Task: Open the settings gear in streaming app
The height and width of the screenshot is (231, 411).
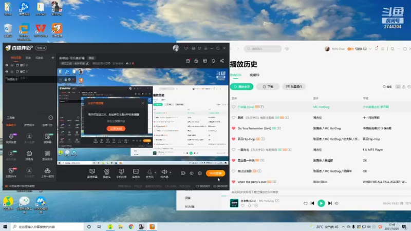Action: pyautogui.click(x=200, y=173)
